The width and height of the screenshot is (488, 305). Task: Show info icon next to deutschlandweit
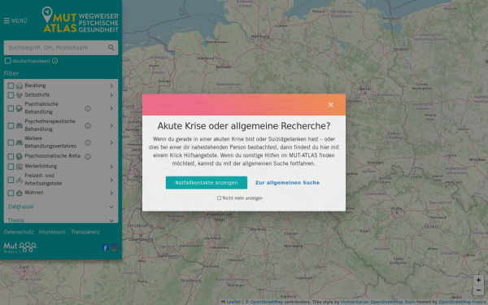(54, 61)
